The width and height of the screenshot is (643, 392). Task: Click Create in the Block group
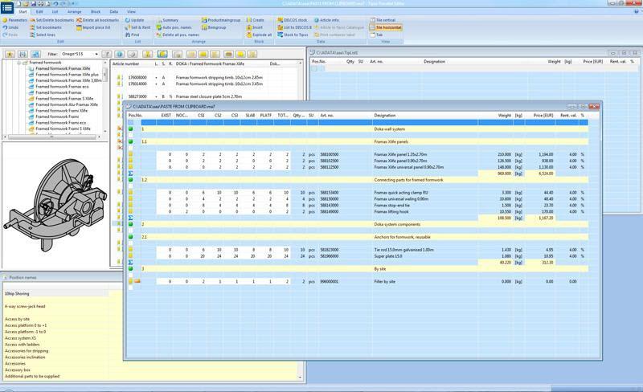255,20
